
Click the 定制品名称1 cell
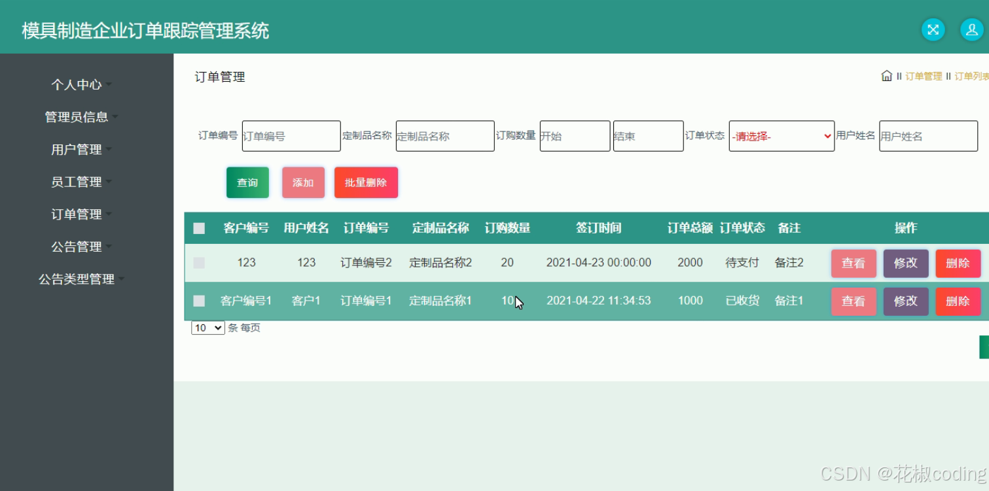441,301
